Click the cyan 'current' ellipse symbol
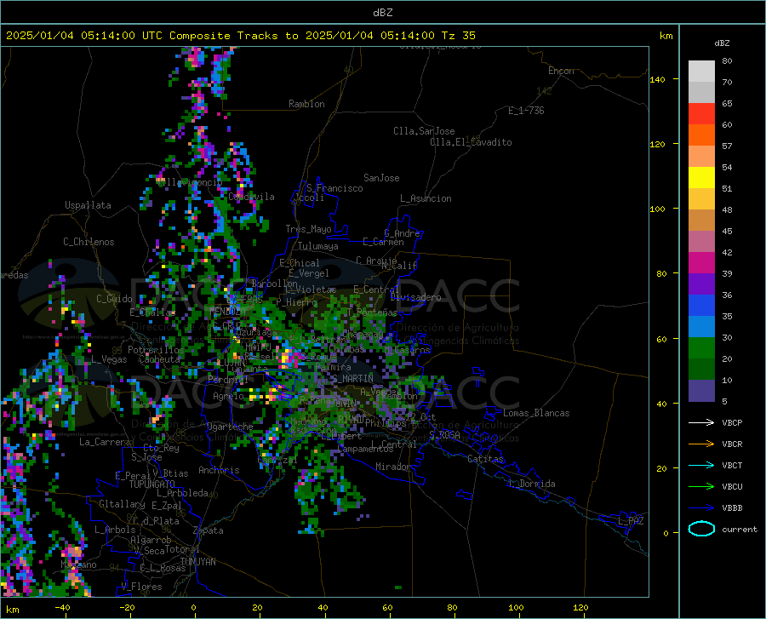 tap(701, 529)
